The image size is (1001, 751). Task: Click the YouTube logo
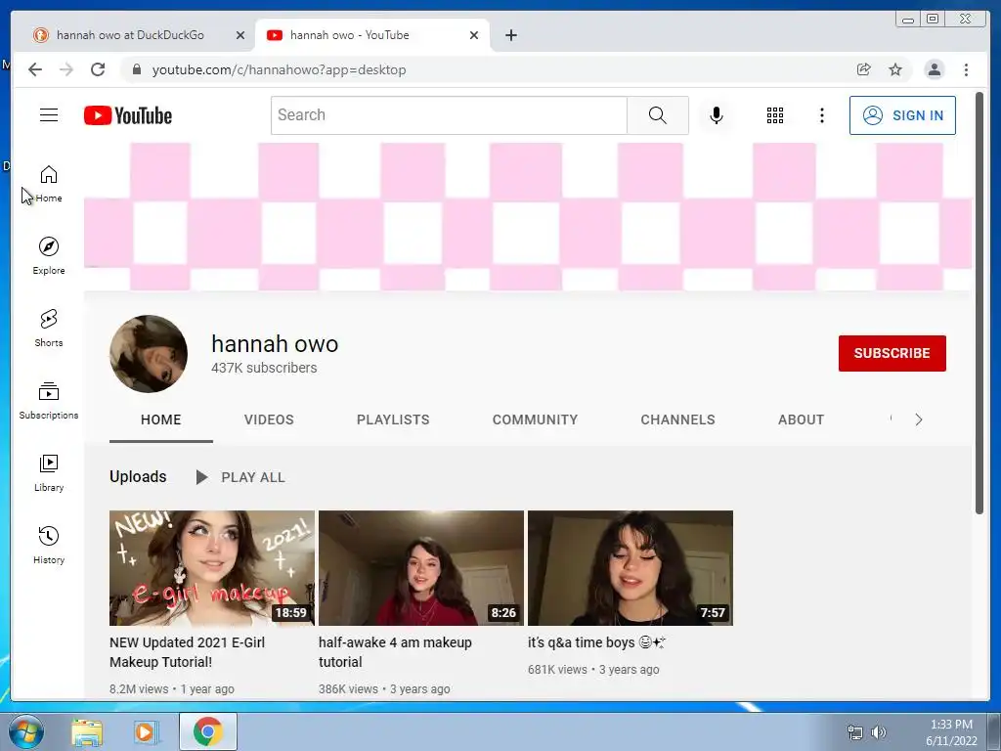point(128,115)
